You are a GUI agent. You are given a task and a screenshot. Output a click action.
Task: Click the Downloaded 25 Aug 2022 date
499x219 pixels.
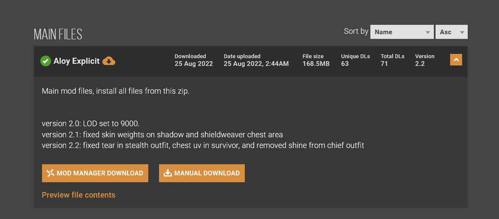[x=193, y=64]
